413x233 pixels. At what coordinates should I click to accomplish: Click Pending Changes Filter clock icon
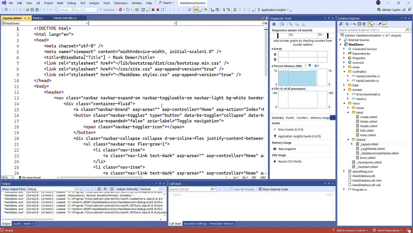(x=347, y=24)
